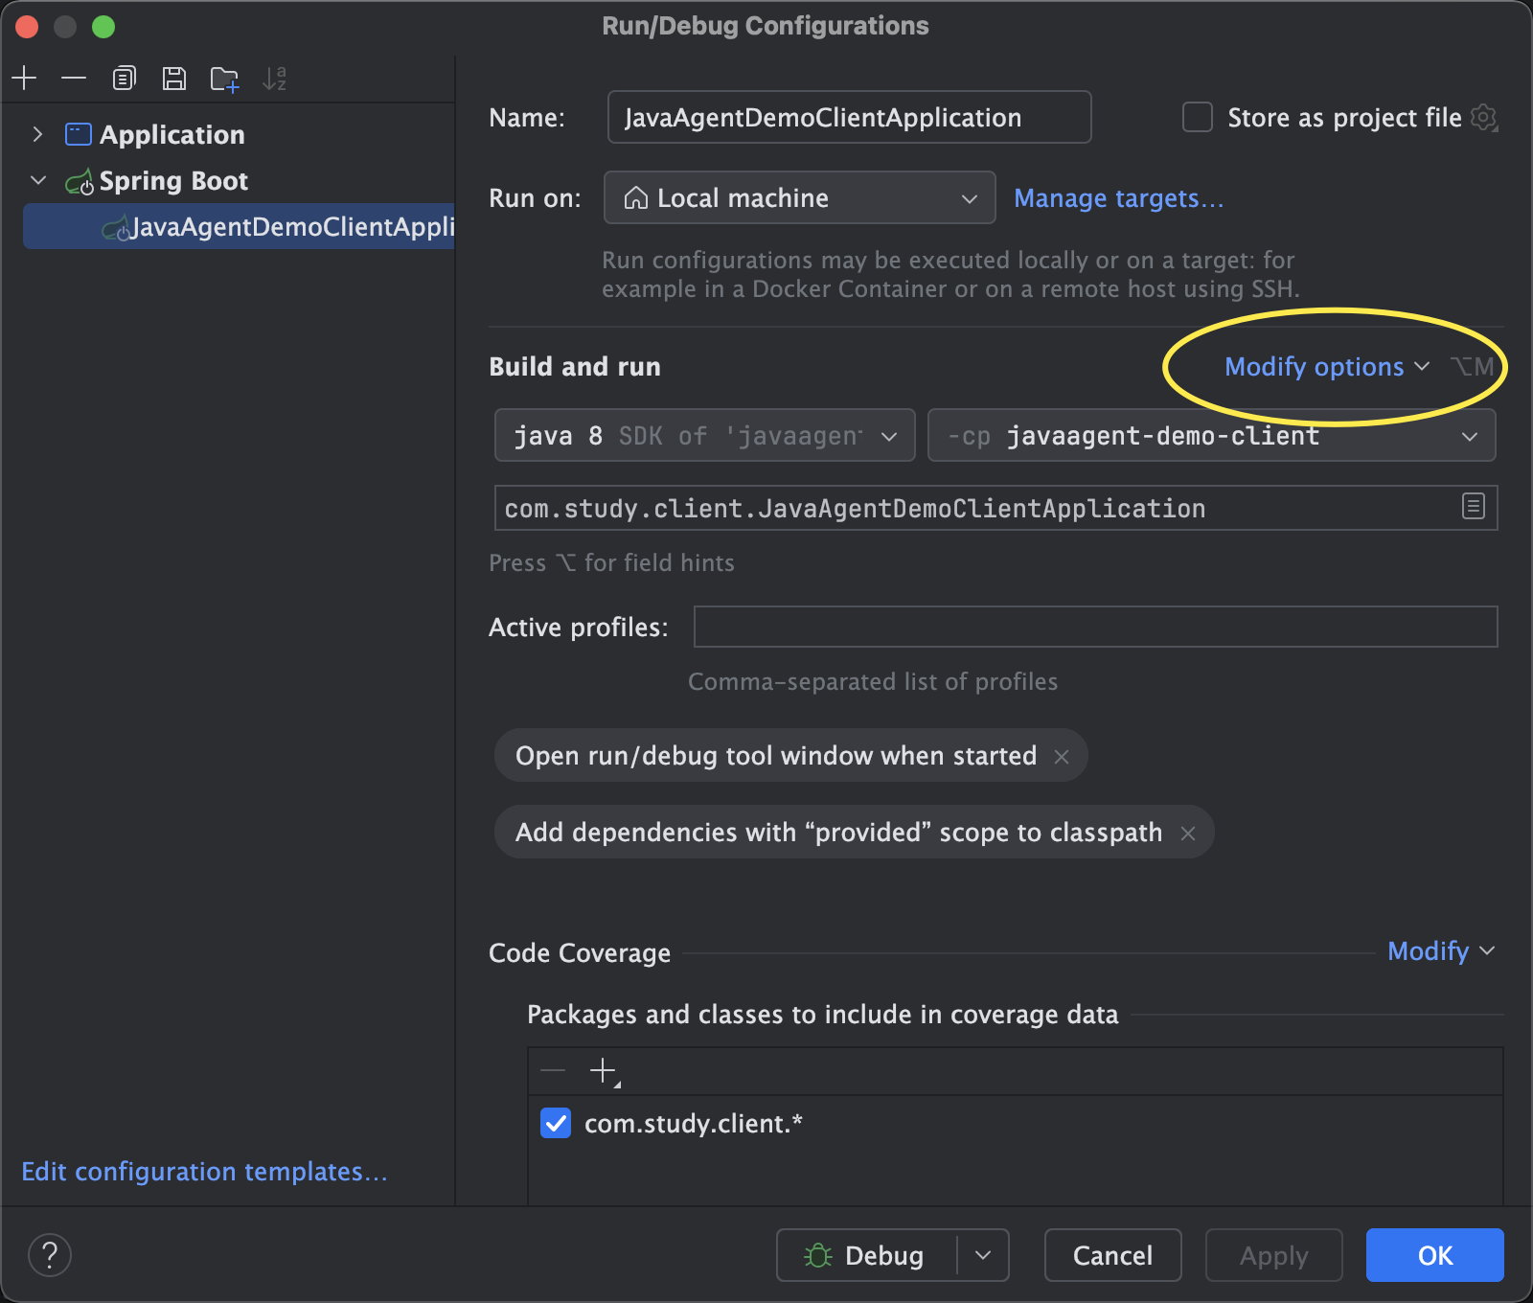
Task: Click the OK button
Action: point(1434,1255)
